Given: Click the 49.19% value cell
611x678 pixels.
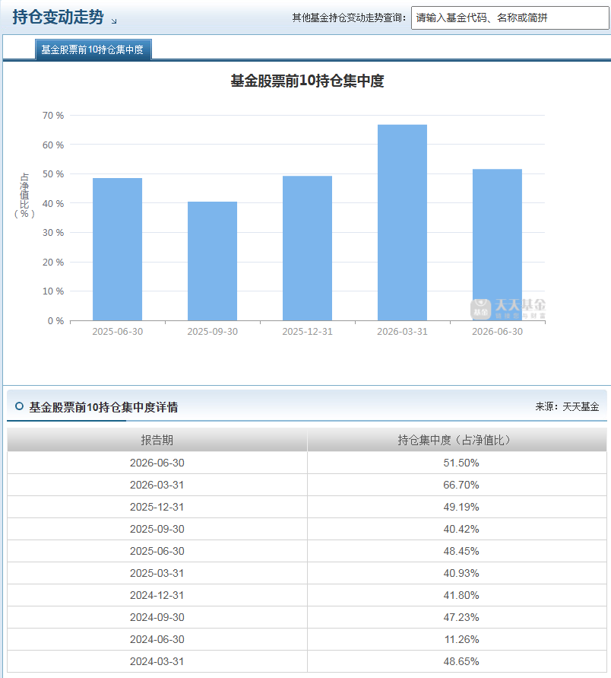Looking at the screenshot, I should [x=457, y=507].
